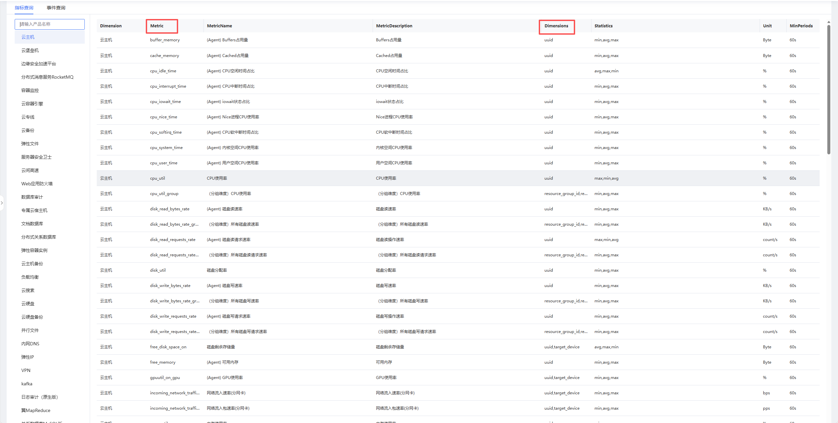The width and height of the screenshot is (838, 423).
Task: Open 分布式消息服务RocketMQ product entry
Action: click(x=47, y=77)
